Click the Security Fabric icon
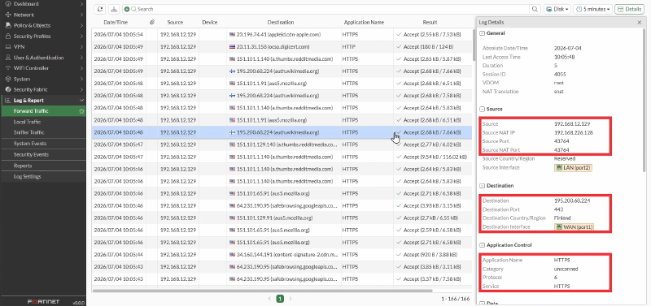The width and height of the screenshot is (651, 306). 8,89
